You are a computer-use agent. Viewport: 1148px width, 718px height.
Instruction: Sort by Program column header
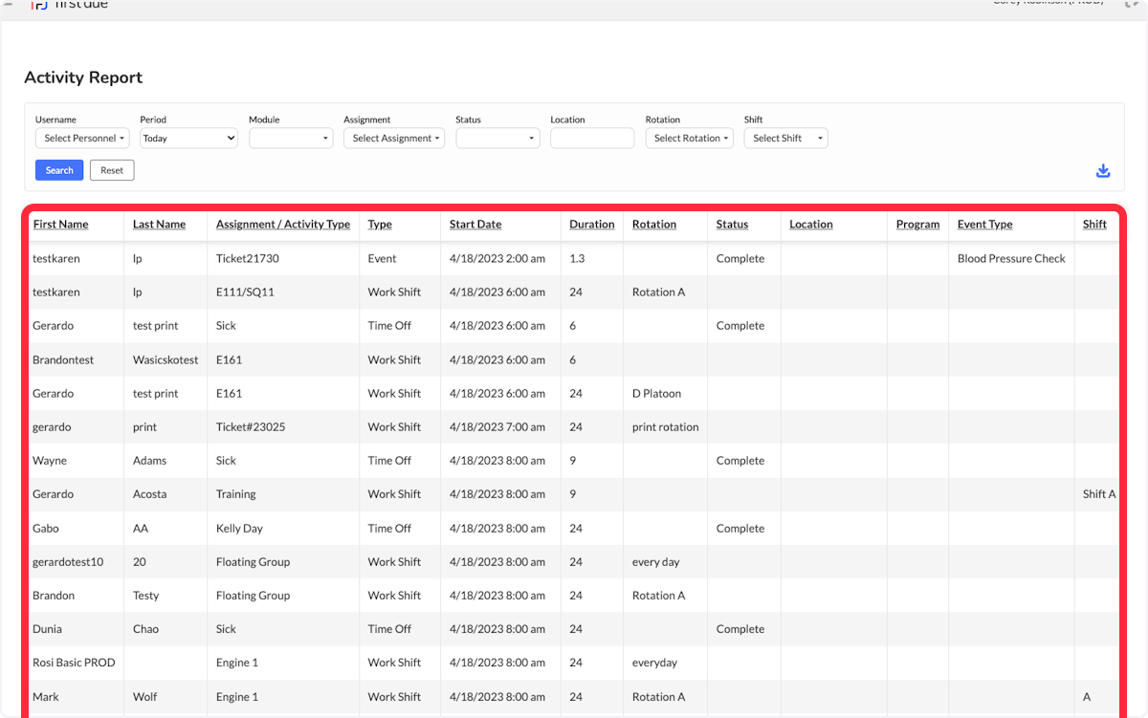(918, 225)
